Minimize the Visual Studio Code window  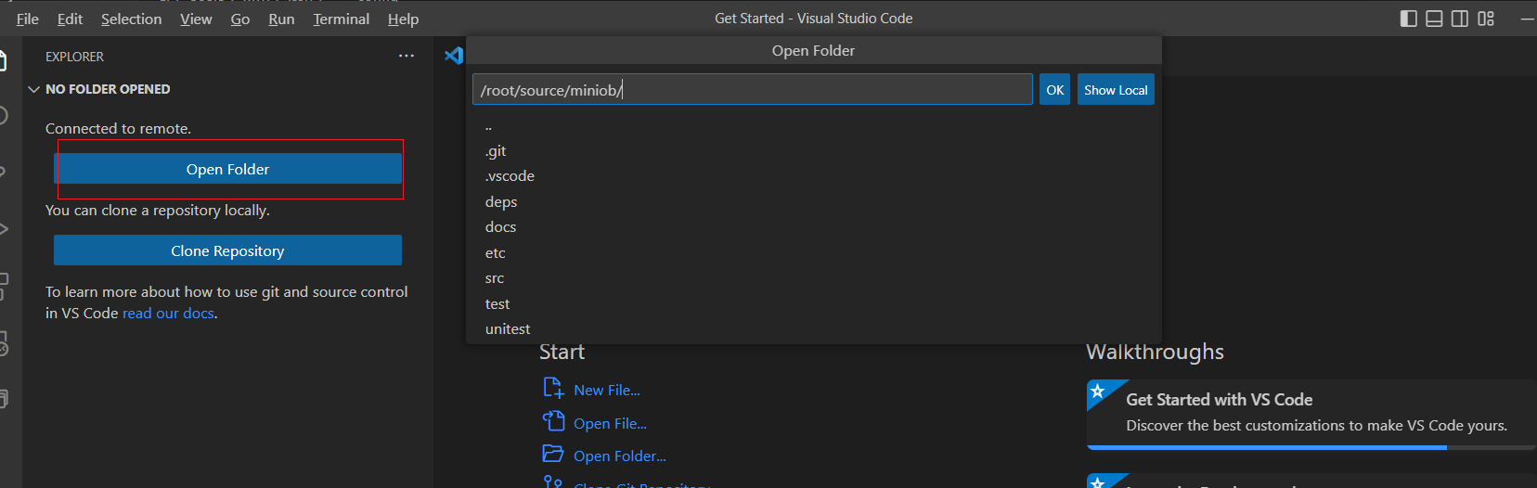[1527, 19]
